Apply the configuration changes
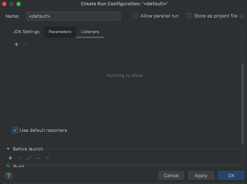 [201, 175]
